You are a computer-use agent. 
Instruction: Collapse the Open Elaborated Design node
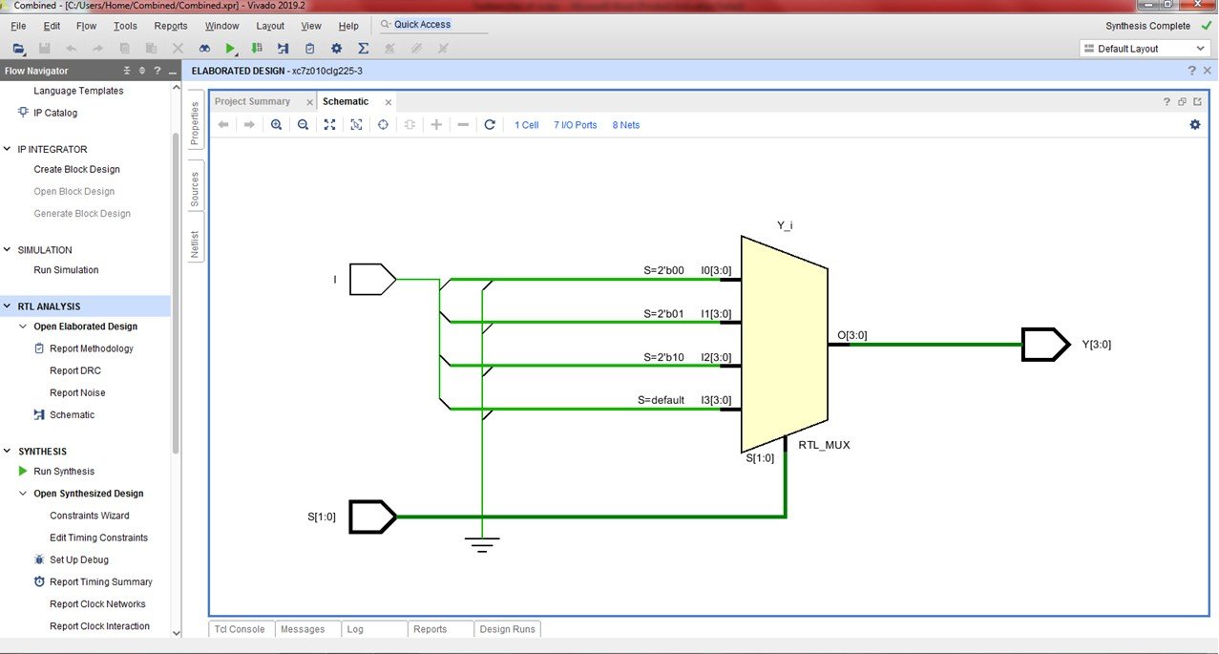(24, 327)
